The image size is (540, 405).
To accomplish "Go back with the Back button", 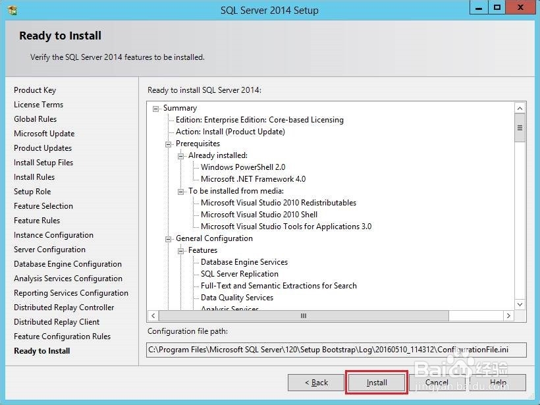I will click(316, 382).
